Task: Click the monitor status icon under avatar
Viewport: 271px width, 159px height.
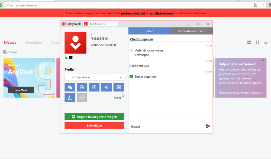Action: coord(71,58)
